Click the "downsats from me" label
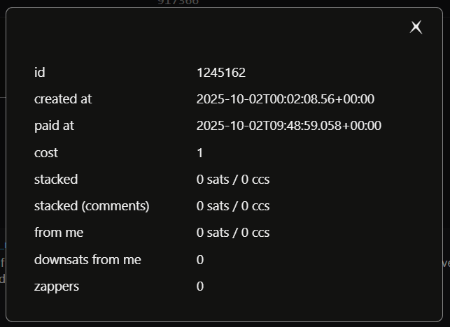This screenshot has height=327, width=450. click(87, 260)
